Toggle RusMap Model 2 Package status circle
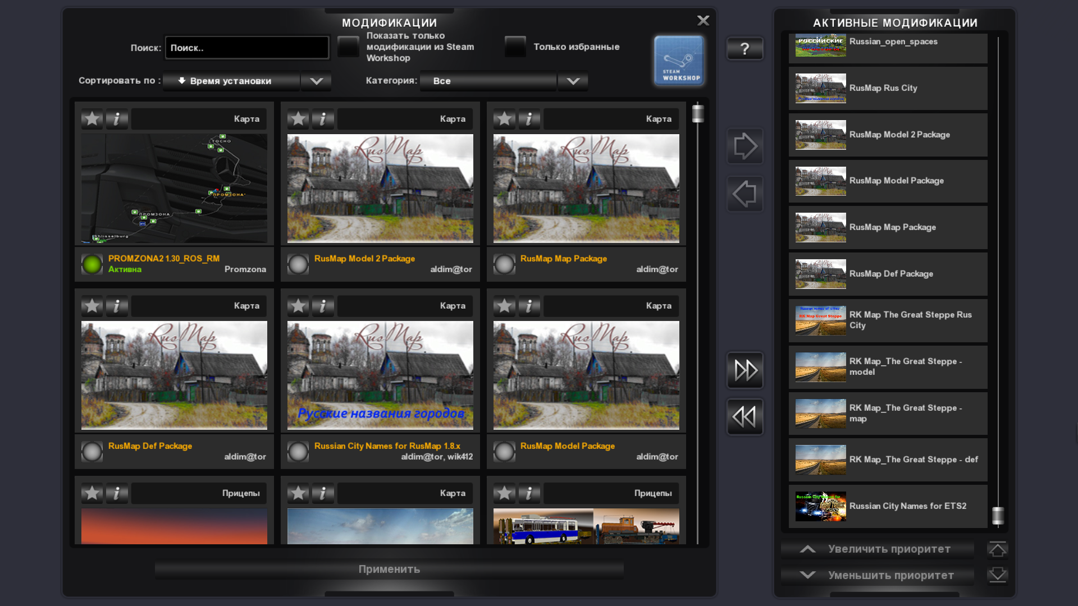1078x606 pixels. pos(298,264)
